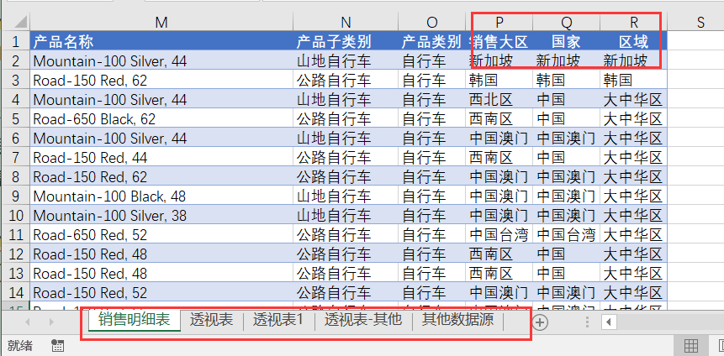Select column R header

tap(634, 22)
